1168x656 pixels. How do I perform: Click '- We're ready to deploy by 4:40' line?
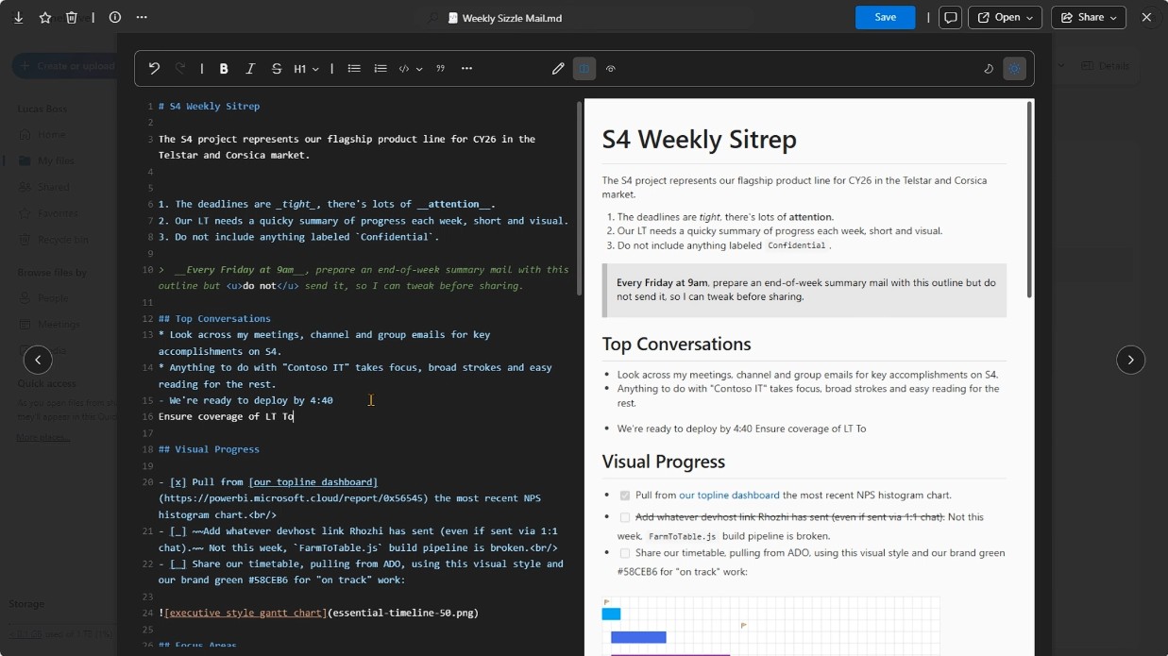point(245,400)
